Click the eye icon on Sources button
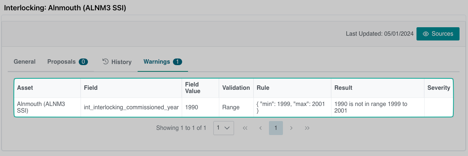 tap(426, 34)
